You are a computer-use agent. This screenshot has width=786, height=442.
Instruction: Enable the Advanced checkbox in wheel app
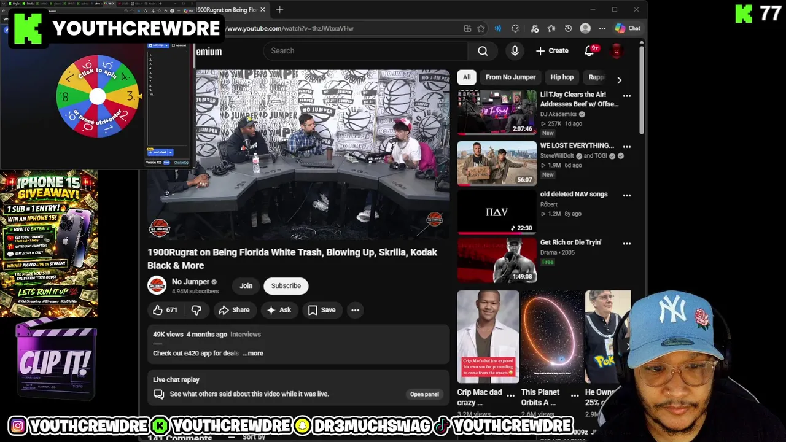[174, 45]
